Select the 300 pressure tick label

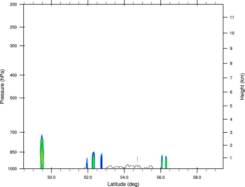click(x=13, y=46)
